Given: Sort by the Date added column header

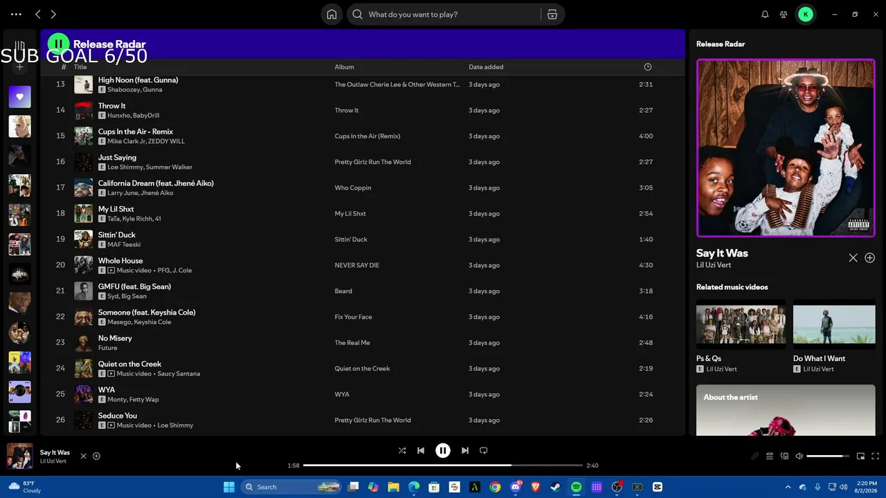Looking at the screenshot, I should [486, 67].
